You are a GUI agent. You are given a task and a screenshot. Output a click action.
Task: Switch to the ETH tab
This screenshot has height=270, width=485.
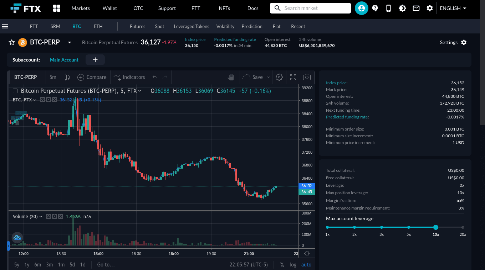tap(98, 26)
